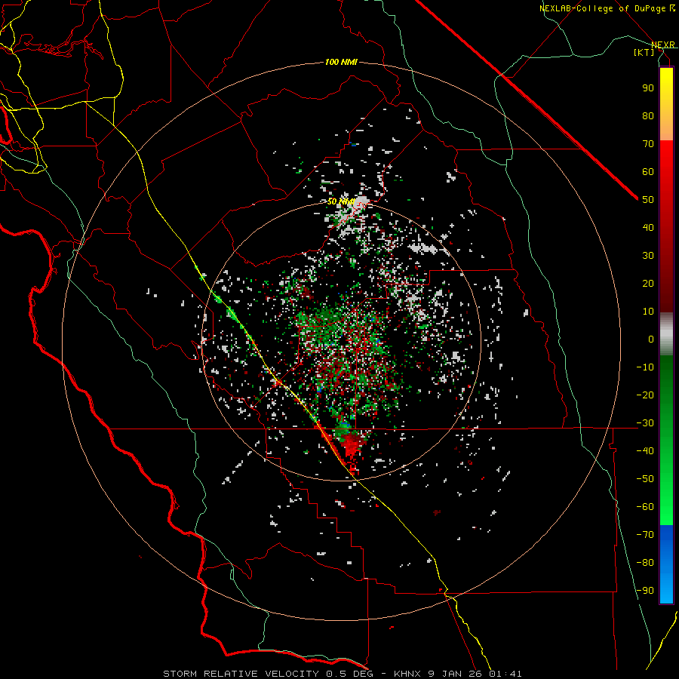This screenshot has height=679, width=679.
Task: Click the 60 value on the velocity scale
Action: pyautogui.click(x=648, y=172)
